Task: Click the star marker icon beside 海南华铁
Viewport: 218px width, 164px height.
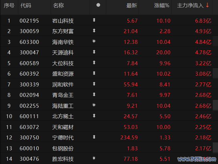Action: pyautogui.click(x=94, y=42)
